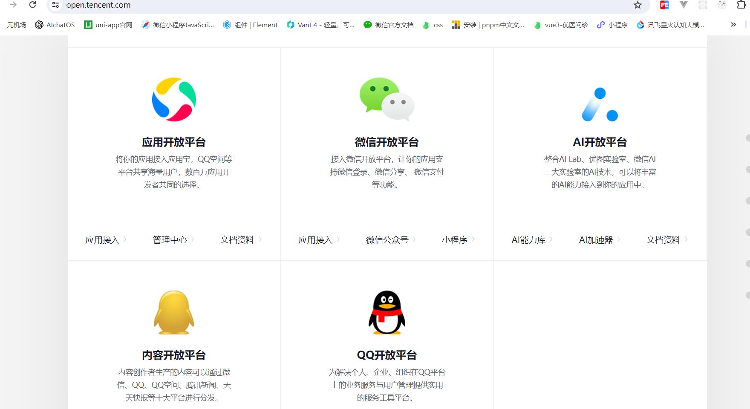
Task: Click the 内容开放平台 heading
Action: [x=174, y=355]
